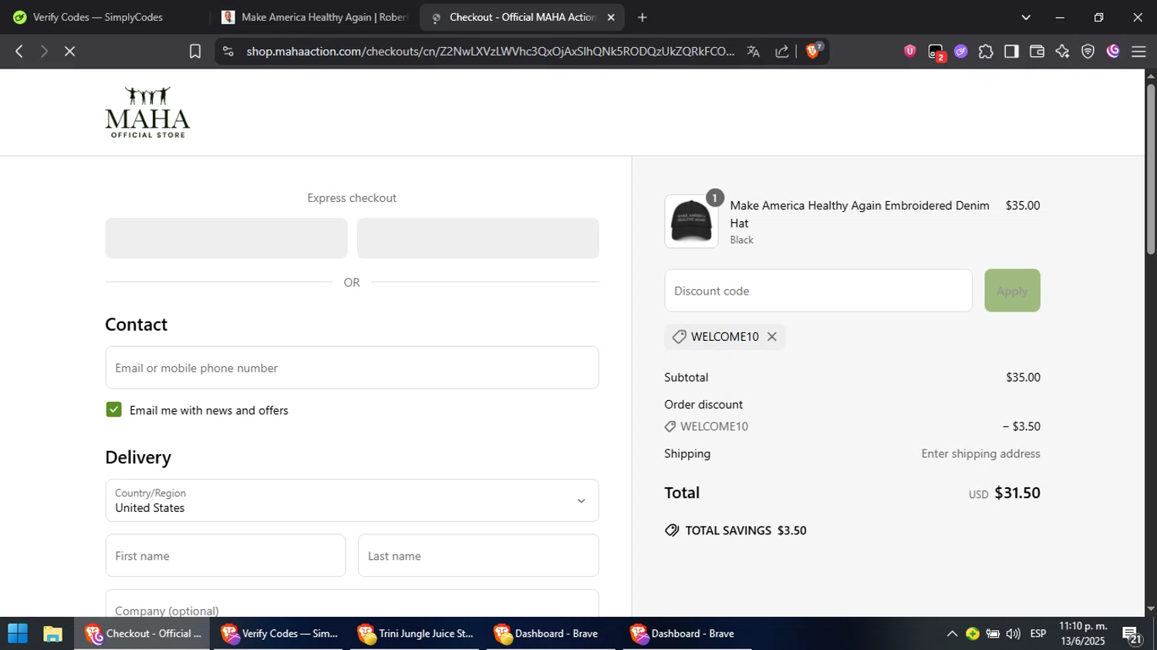The image size is (1157, 650).
Task: Open the purple profile icon in toolbar
Action: pyautogui.click(x=1113, y=51)
